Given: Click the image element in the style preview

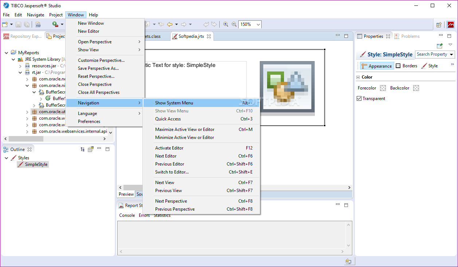Looking at the screenshot, I should click(x=287, y=88).
